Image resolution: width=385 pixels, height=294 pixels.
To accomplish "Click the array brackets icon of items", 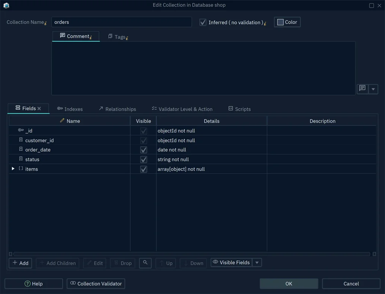I will pos(21,169).
